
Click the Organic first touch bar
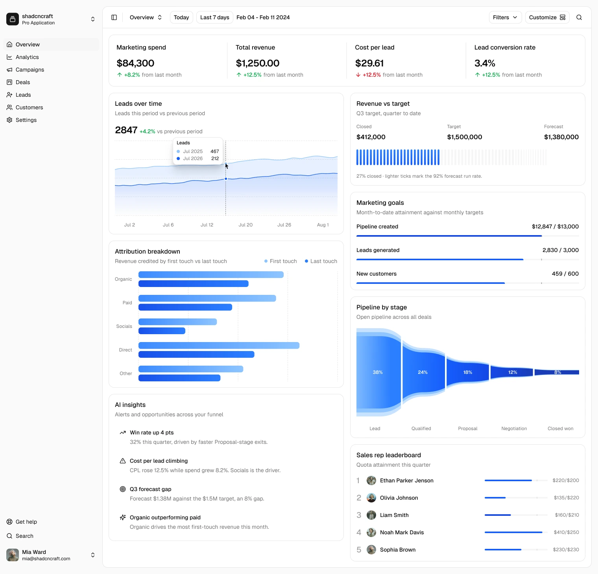[x=211, y=274]
